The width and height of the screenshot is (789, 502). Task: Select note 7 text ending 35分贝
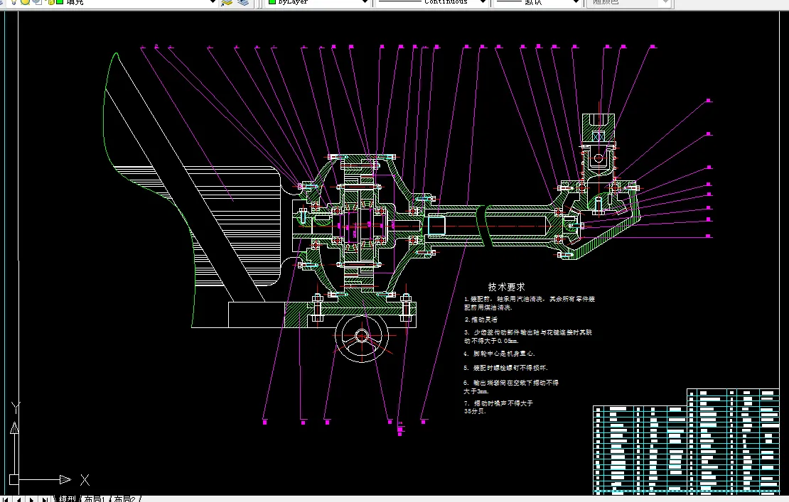tap(498, 407)
